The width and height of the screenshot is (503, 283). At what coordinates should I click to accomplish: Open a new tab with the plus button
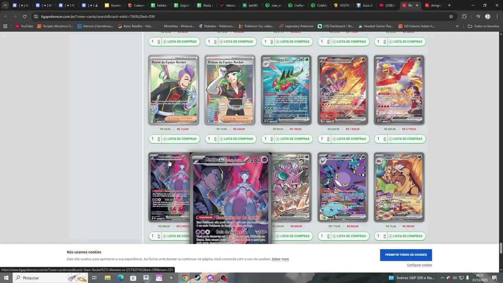coord(449,6)
